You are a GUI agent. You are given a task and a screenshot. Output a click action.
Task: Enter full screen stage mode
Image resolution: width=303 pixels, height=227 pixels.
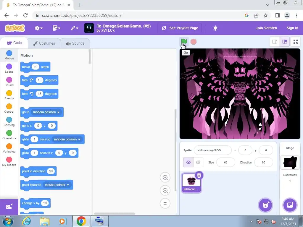pos(296,42)
